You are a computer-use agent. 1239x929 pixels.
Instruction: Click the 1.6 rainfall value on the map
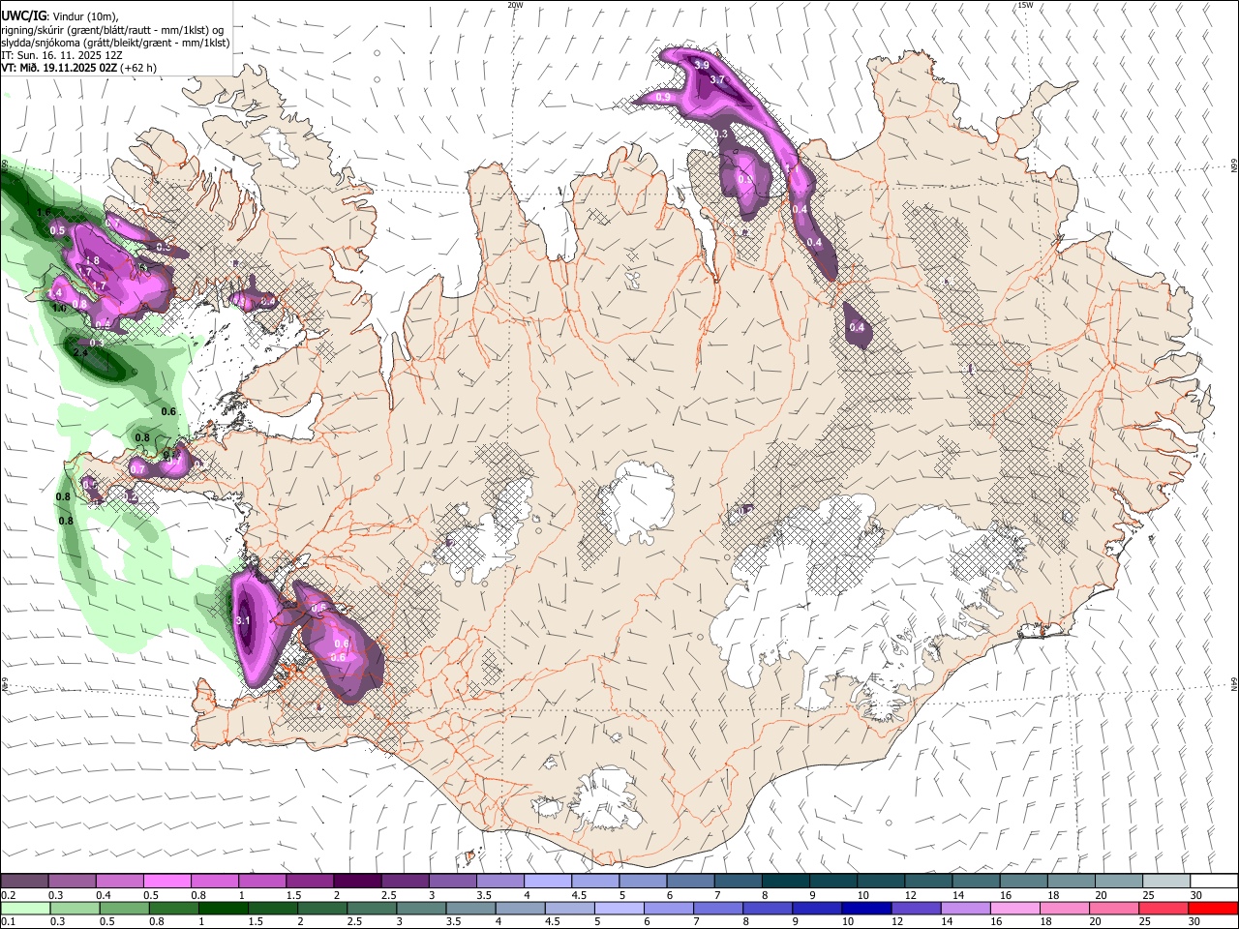coord(44,211)
